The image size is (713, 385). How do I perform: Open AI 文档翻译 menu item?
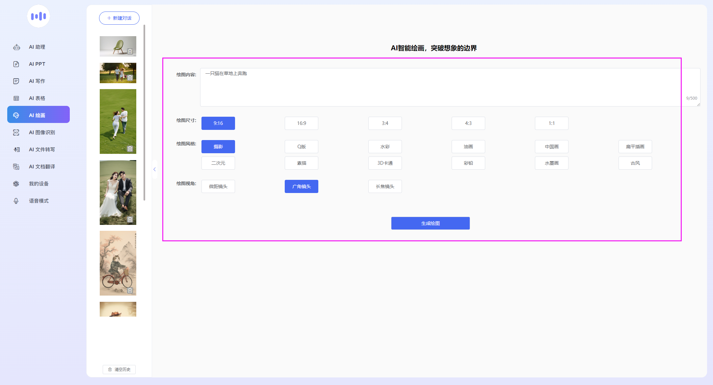tap(42, 167)
